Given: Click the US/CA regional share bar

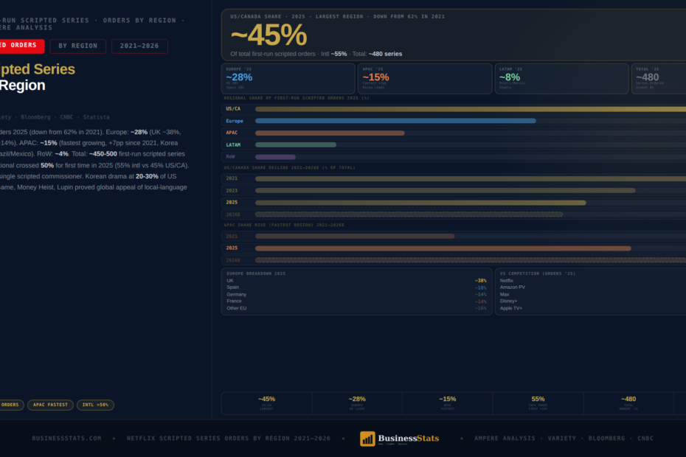Looking at the screenshot, I should click(471, 109).
